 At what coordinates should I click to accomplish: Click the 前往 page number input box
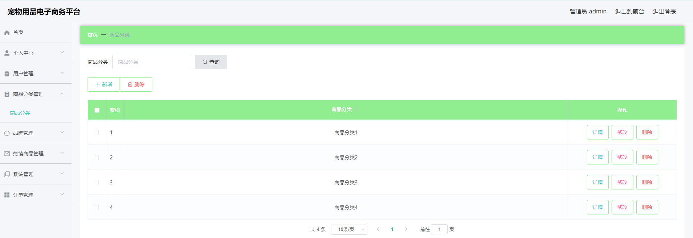(x=439, y=229)
